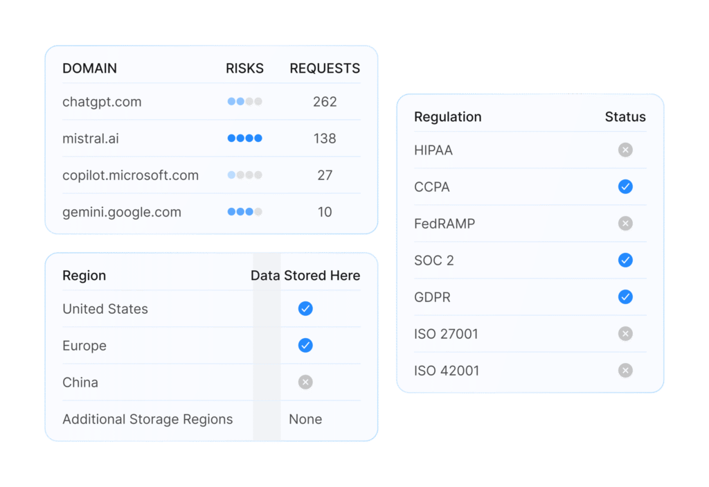The width and height of the screenshot is (709, 487).
Task: Click the ISO 27001 gray X status icon
Action: pos(625,334)
